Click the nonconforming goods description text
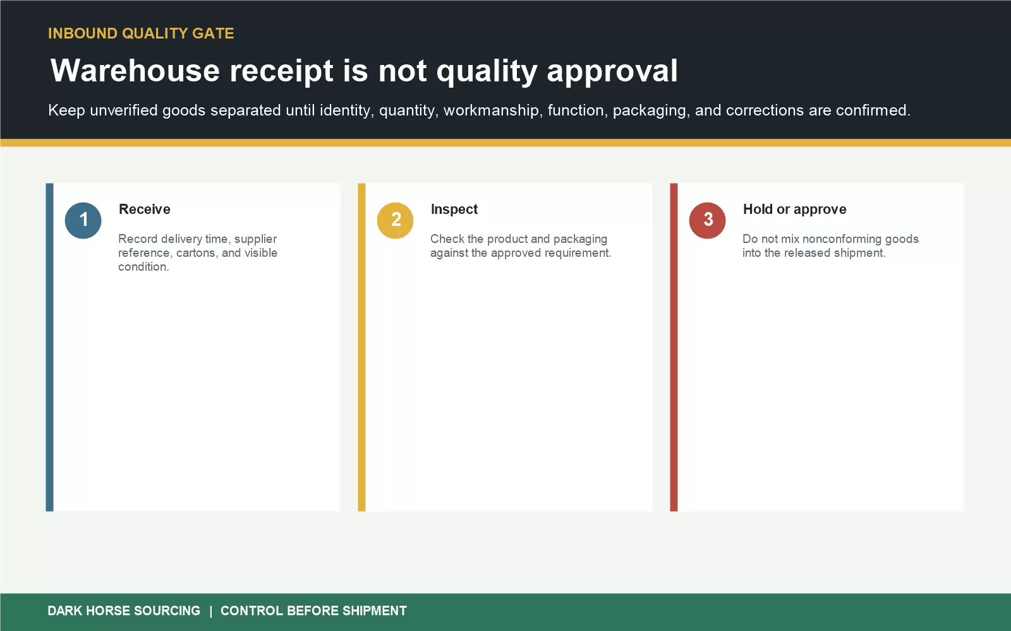The image size is (1011, 631). (x=830, y=246)
